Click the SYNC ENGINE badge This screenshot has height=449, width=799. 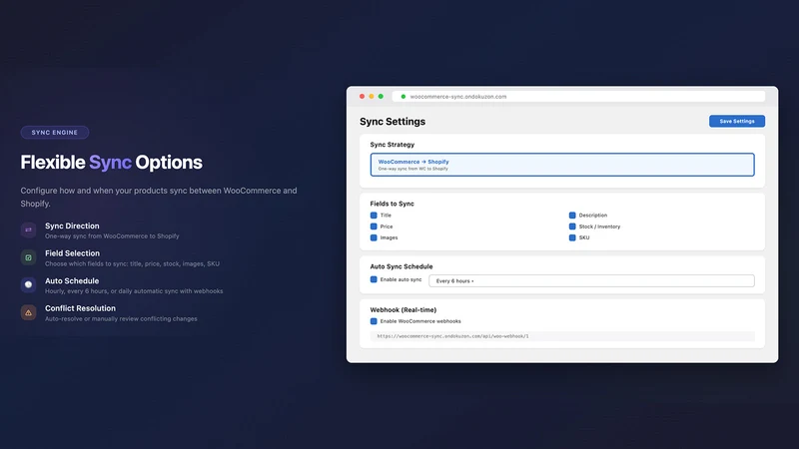click(55, 133)
